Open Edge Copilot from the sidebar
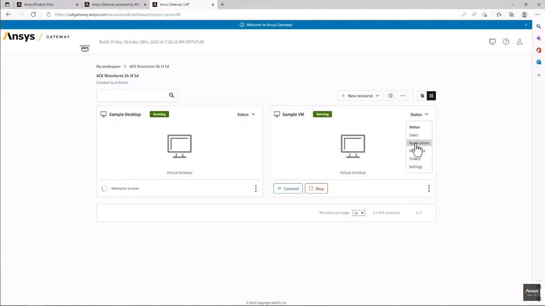Viewport: 545px width, 306px height. click(x=538, y=38)
